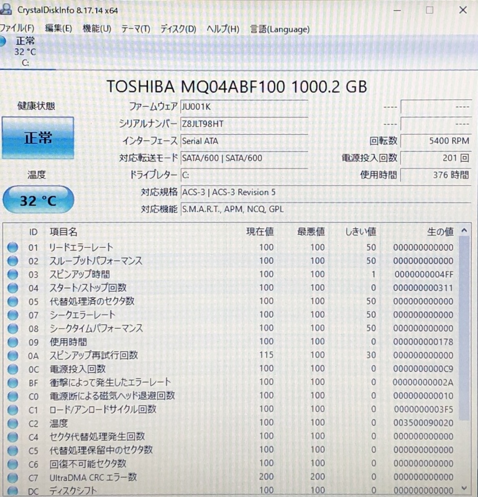Click the ID column header
Viewport: 478px width, 497px height.
tap(34, 232)
